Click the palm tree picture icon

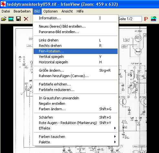154,19
